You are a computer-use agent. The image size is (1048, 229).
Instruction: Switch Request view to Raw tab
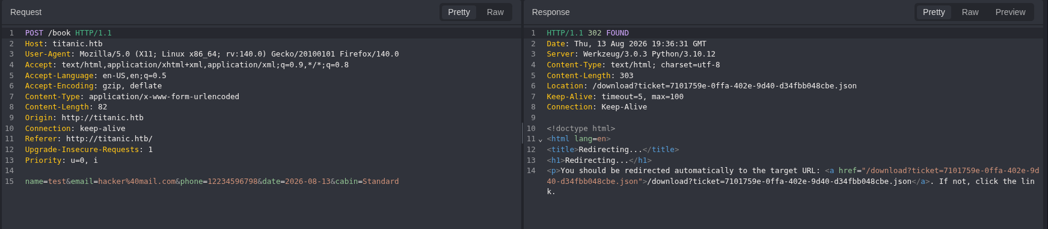495,12
